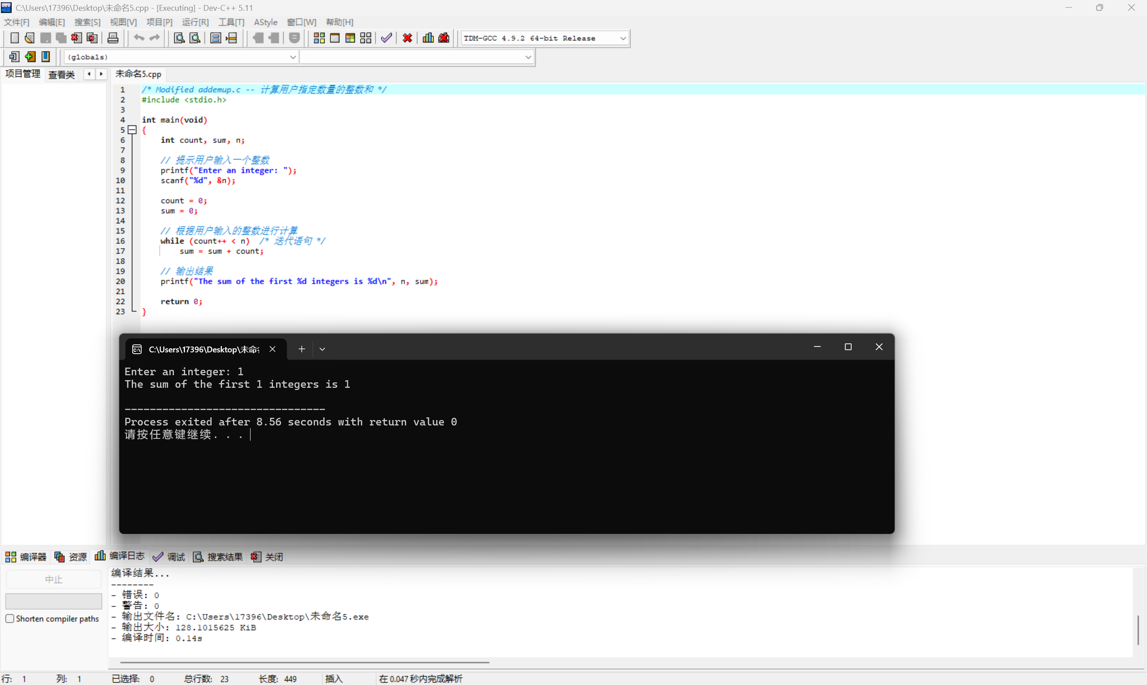Screen dimensions: 1147x685
Task: Collapse the main function fold marker
Action: click(x=132, y=130)
